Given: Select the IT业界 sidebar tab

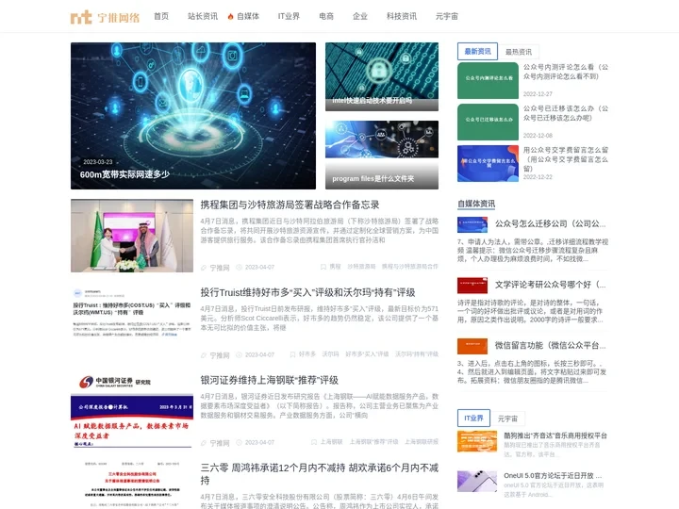Looking at the screenshot, I should pyautogui.click(x=473, y=419).
